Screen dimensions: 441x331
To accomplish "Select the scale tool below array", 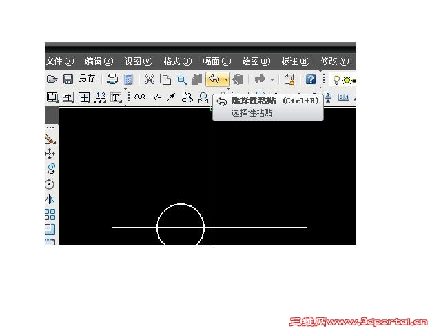I will (50, 230).
